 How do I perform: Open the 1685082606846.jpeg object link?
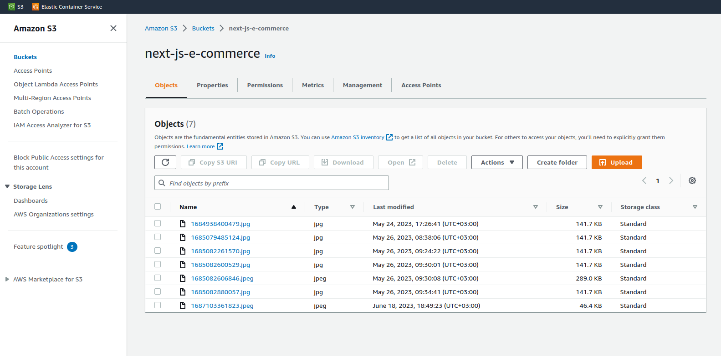(x=222, y=278)
